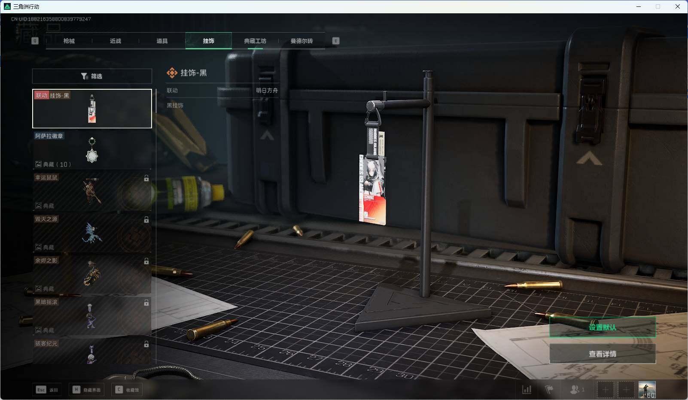Click the 明日方舟 collaboration value
Viewport: 688px width, 400px height.
pos(267,91)
